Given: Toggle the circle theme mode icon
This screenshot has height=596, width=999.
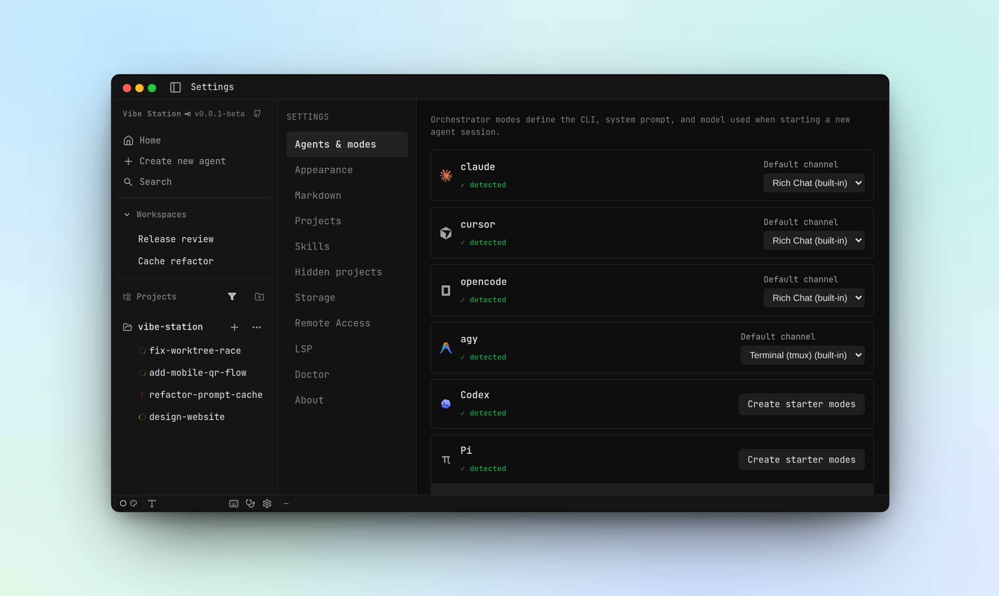Looking at the screenshot, I should tap(123, 503).
